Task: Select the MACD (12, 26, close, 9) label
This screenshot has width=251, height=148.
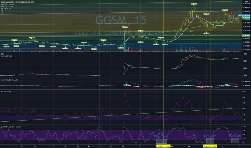Action: pos(9,80)
